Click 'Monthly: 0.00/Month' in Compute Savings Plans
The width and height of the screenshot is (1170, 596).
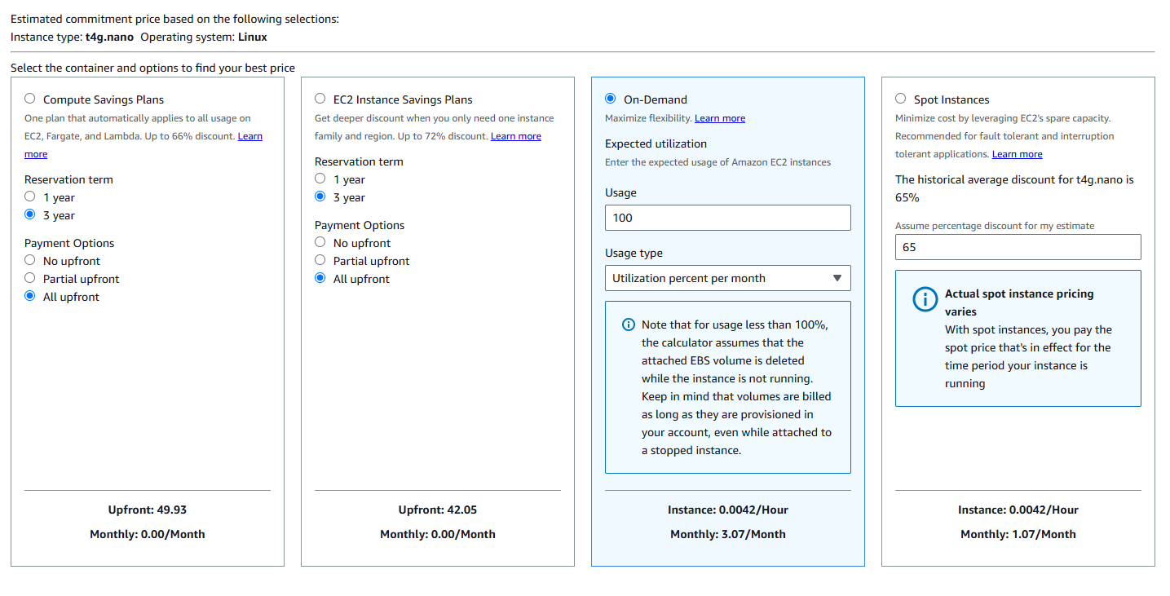(x=148, y=534)
